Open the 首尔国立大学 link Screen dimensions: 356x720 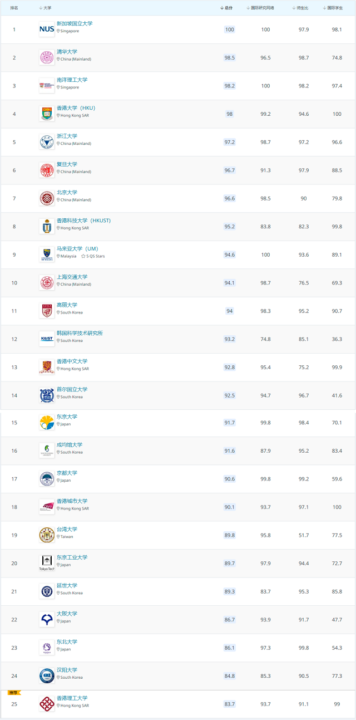tap(72, 389)
